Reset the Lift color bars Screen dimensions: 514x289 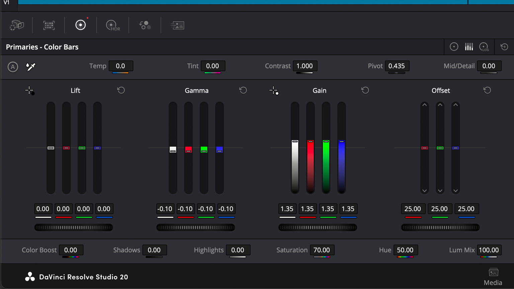click(x=121, y=90)
